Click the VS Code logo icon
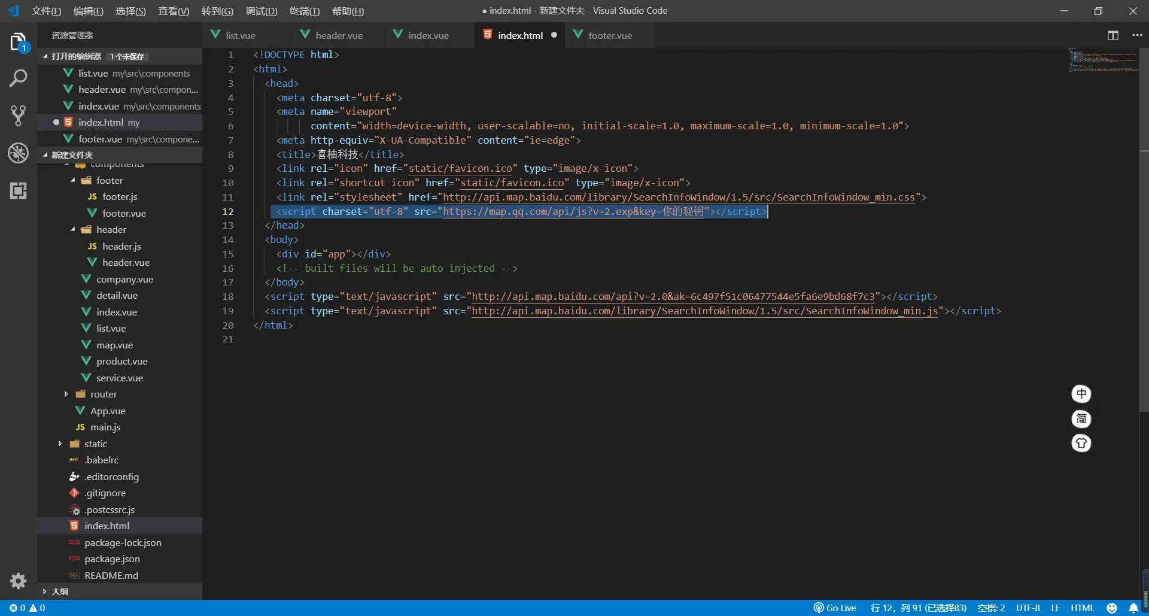1149x616 pixels. pos(13,11)
